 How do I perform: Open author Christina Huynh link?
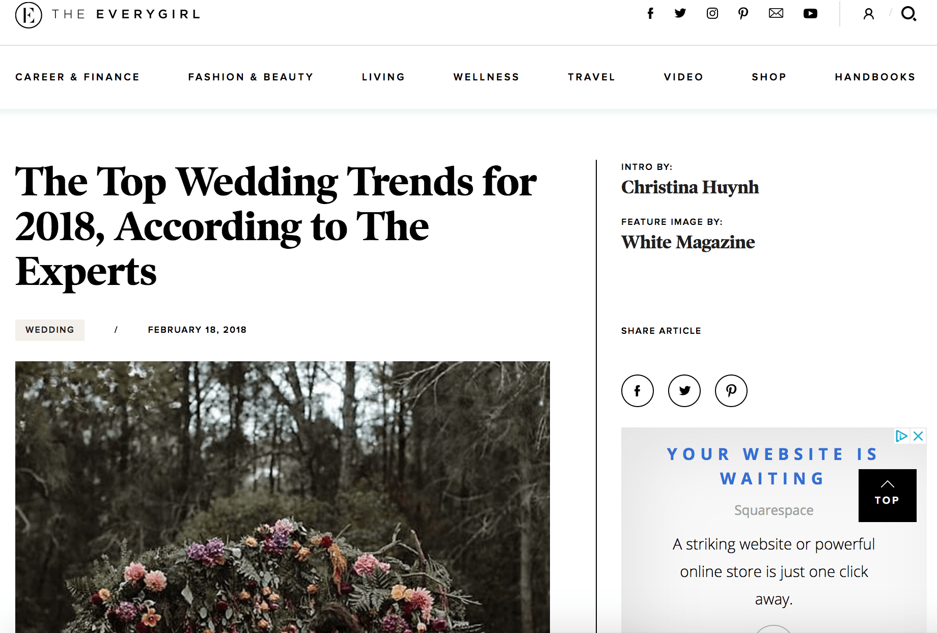click(690, 187)
